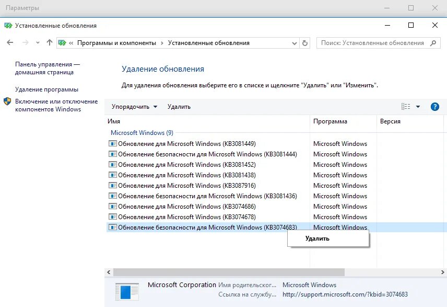Maximize the Параметры window behind
This screenshot has width=447, height=307.
pyautogui.click(x=411, y=8)
